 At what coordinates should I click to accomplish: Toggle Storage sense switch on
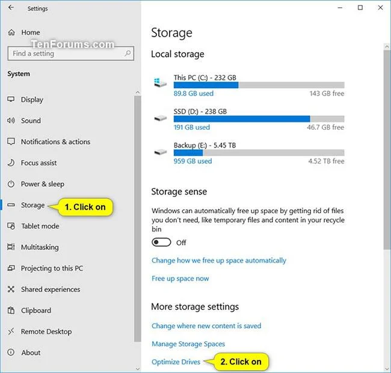coord(161,242)
